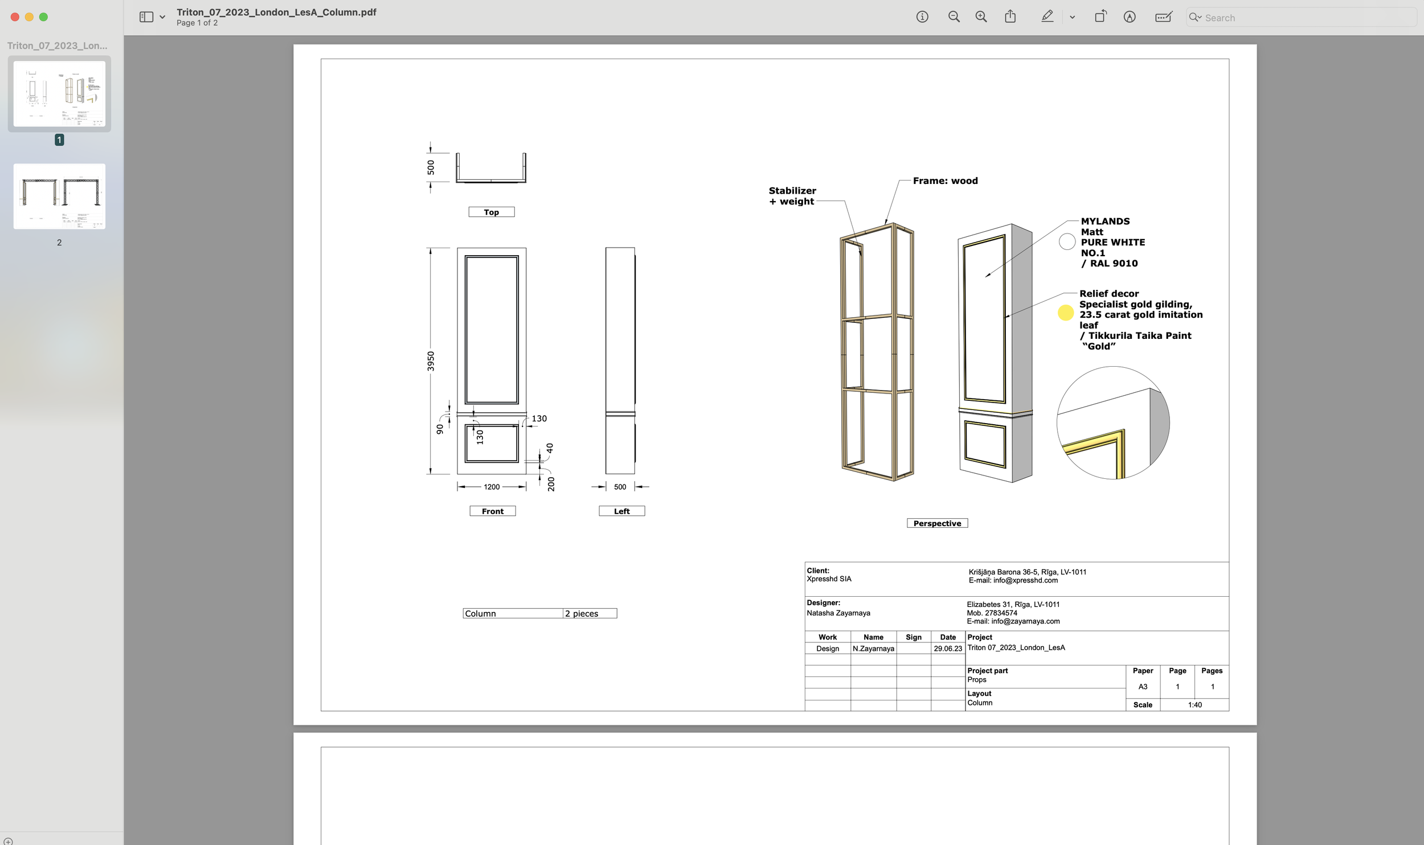Zoom in on the PDF page
The image size is (1424, 845).
click(981, 17)
